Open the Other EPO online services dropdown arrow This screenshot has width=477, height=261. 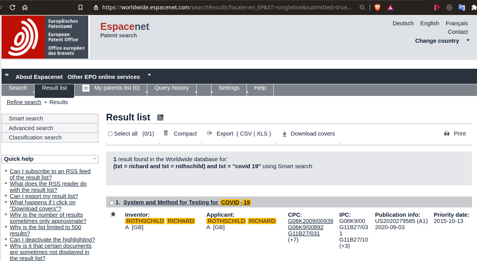(149, 75)
